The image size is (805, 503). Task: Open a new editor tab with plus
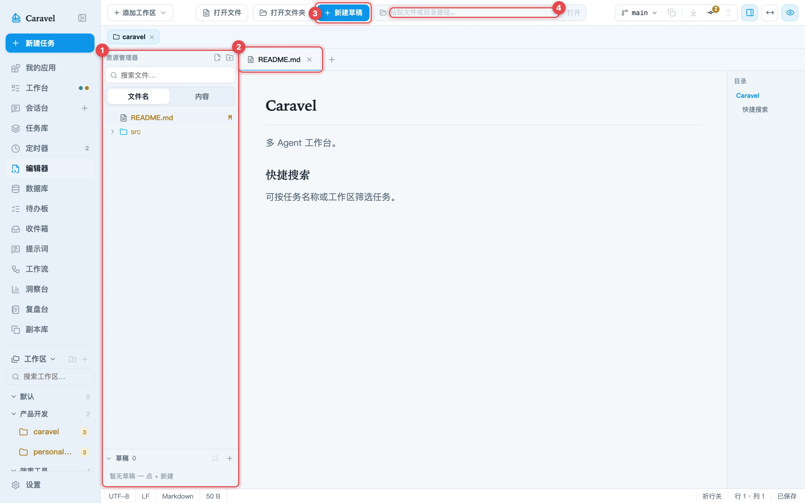coord(332,60)
